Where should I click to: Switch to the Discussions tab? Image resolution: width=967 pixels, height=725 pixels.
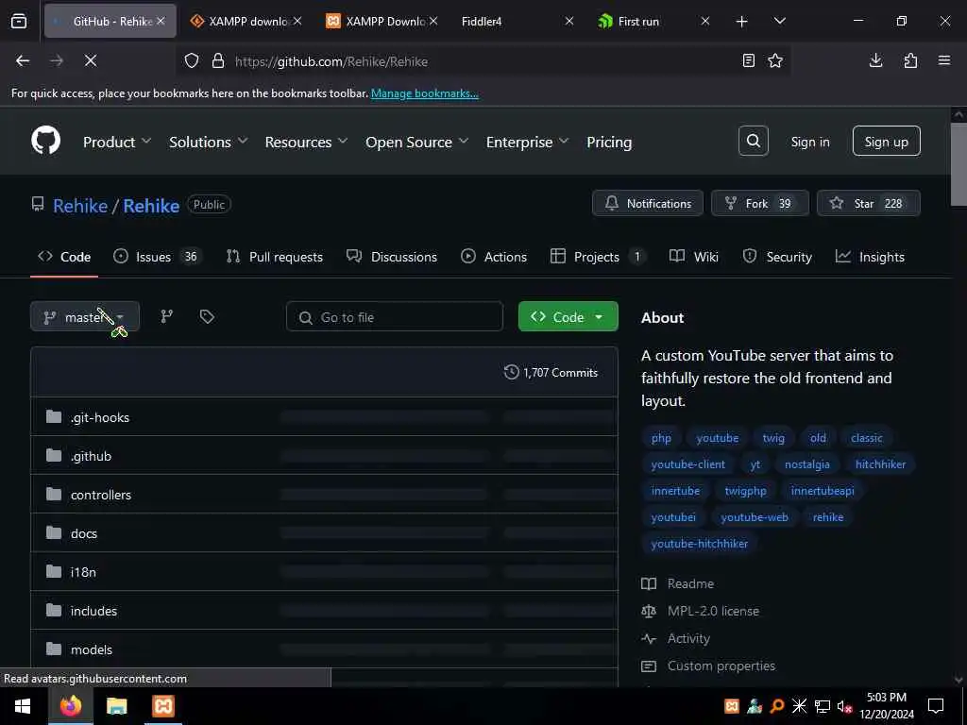(392, 257)
